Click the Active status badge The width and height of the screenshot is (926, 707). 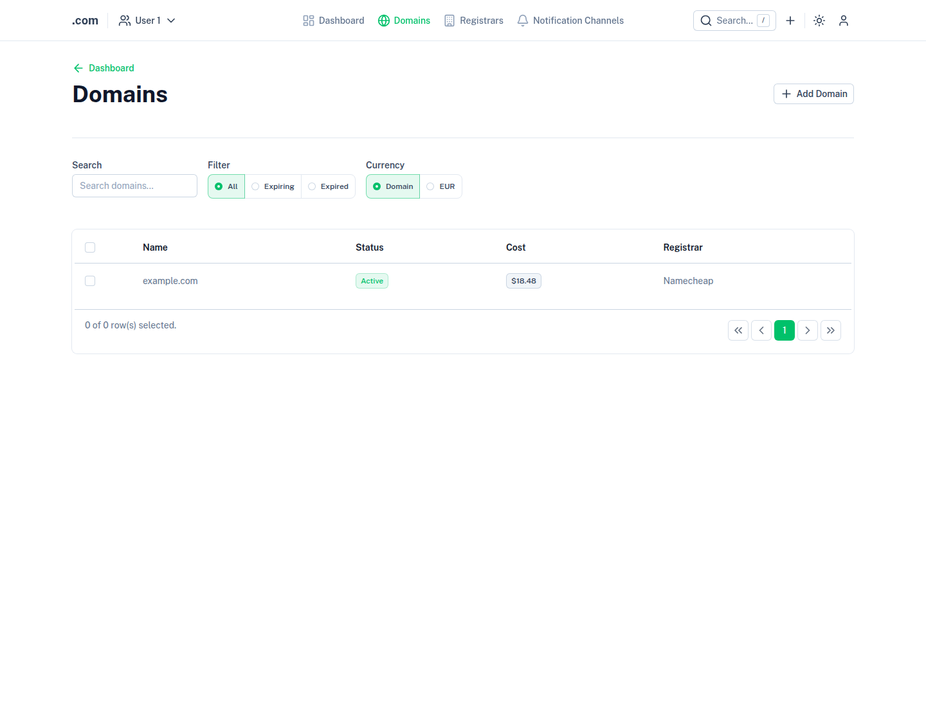coord(372,281)
